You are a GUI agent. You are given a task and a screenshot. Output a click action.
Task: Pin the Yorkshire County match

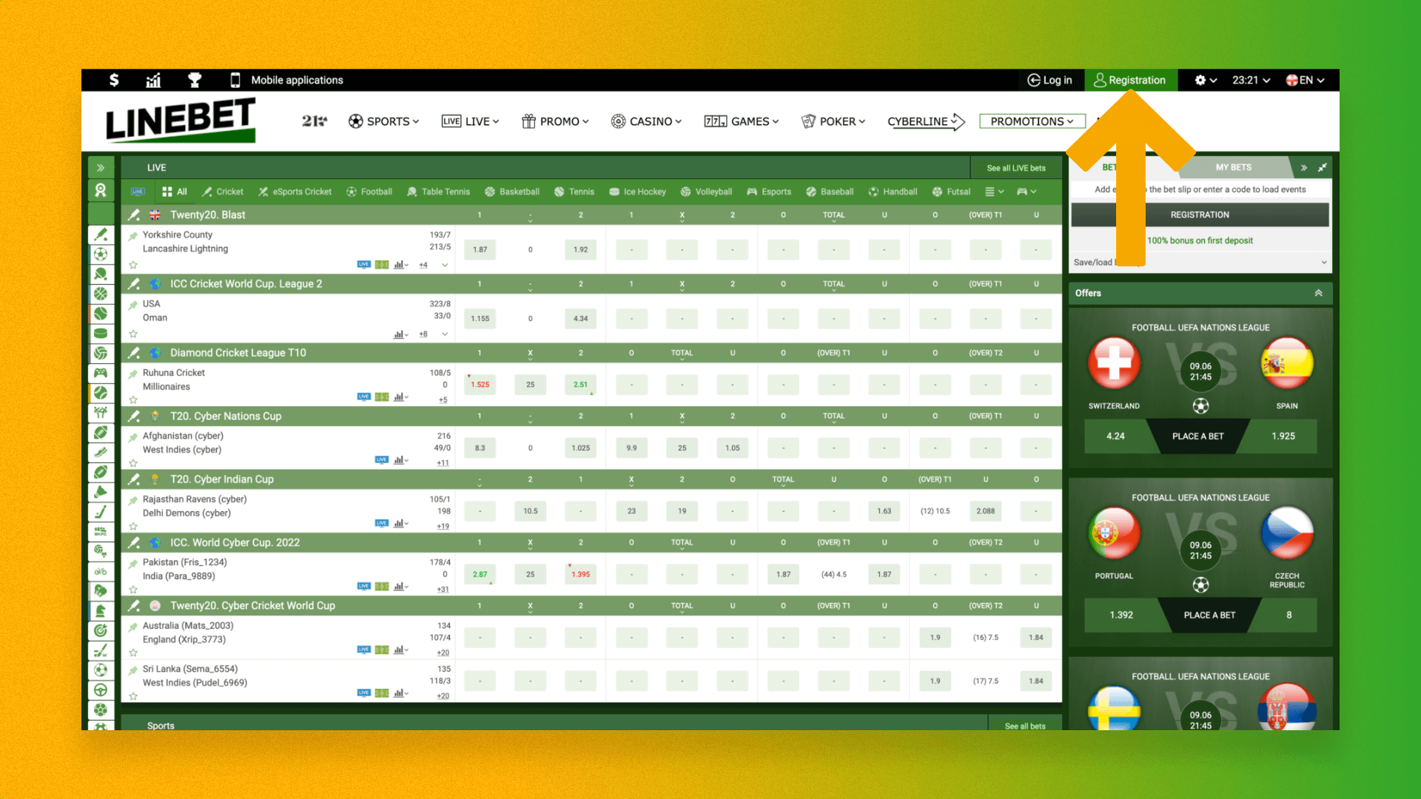133,236
